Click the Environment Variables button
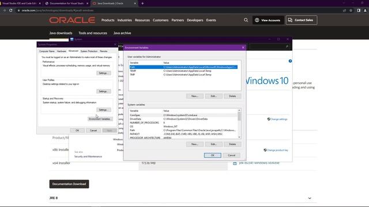Image resolution: width=369 pixels, height=207 pixels. (x=100, y=119)
